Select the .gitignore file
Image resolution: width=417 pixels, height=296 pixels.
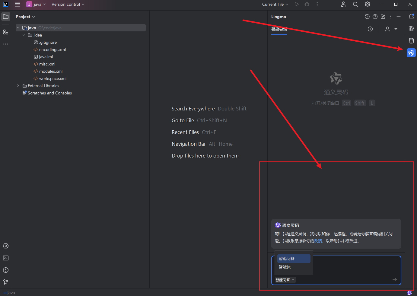45,42
